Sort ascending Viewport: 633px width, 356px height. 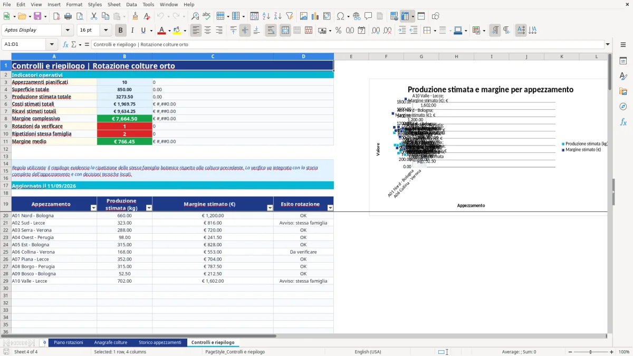click(266, 16)
